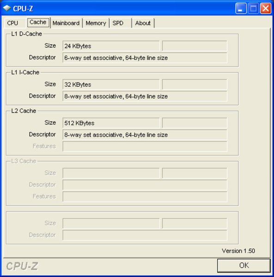Screen dimensions: 274x277
Task: Click the L1 D-Cache size field showing 24 KBytes
Action: pos(111,46)
